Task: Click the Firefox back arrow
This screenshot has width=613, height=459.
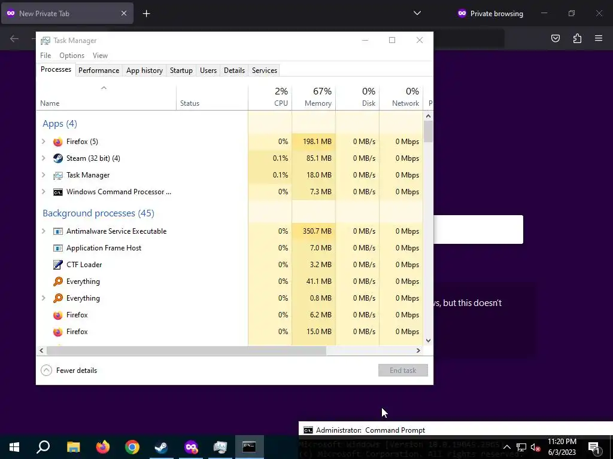Action: [14, 38]
